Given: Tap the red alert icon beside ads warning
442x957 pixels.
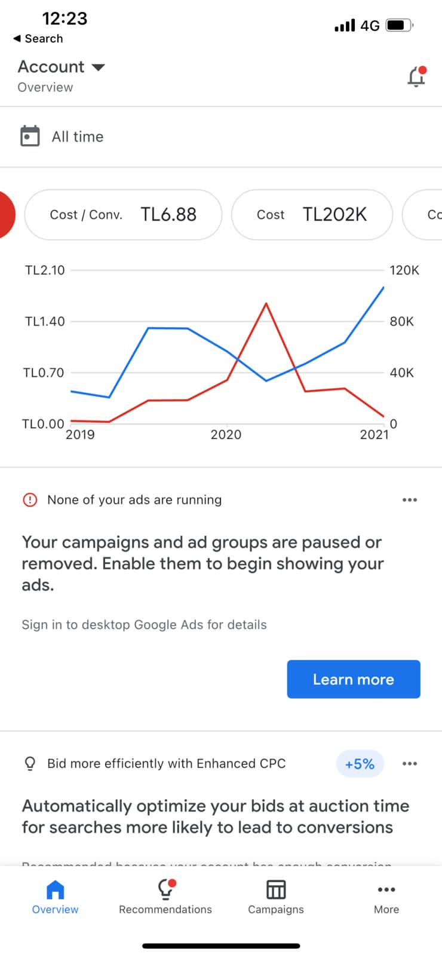Looking at the screenshot, I should click(30, 499).
